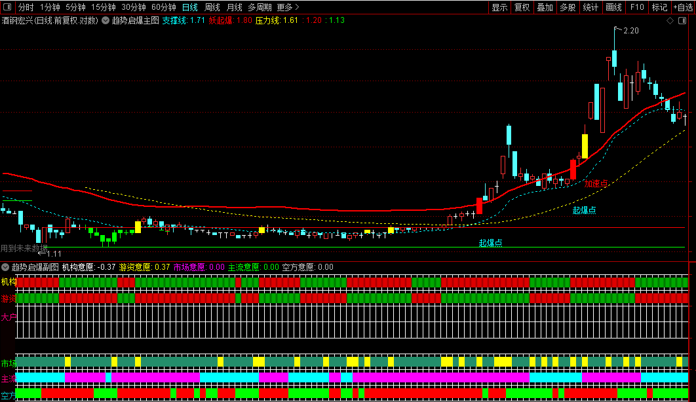Open the 显示 menu
The width and height of the screenshot is (696, 402).
499,8
